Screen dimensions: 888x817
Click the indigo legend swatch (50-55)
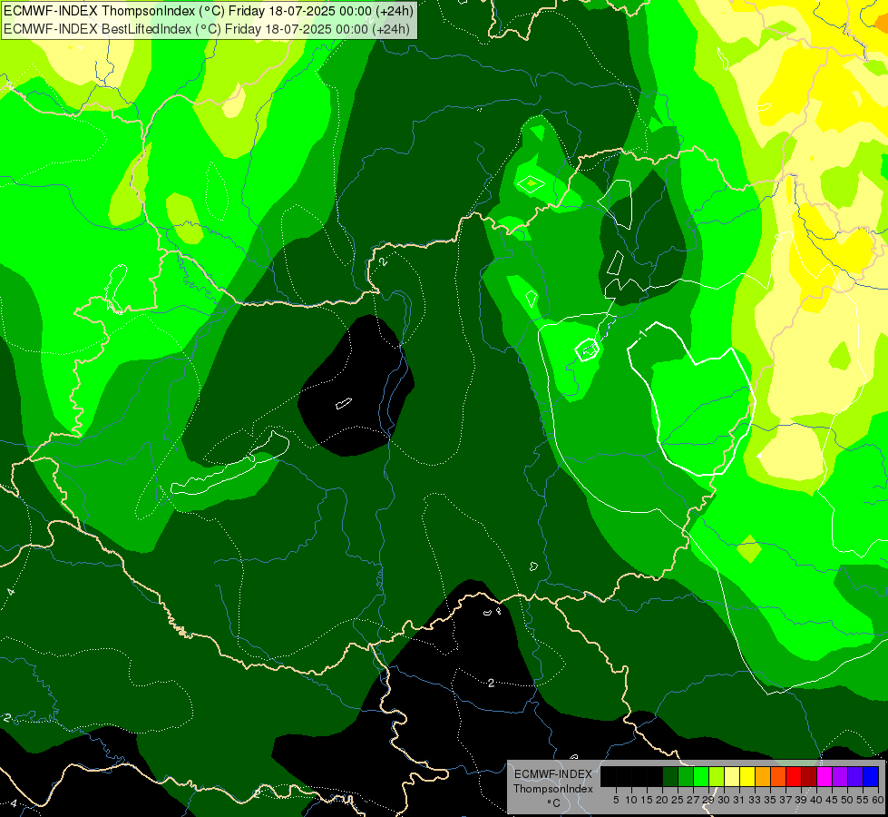(x=855, y=777)
